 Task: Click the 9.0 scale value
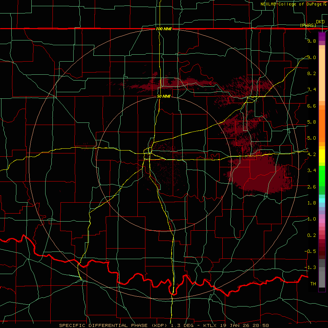tap(312, 57)
